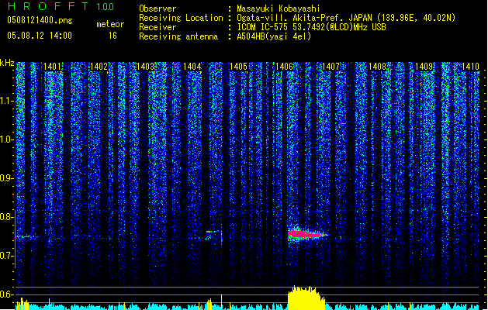
Task: Click the 0.8 frequency axis label
Action: pyautogui.click(x=7, y=217)
